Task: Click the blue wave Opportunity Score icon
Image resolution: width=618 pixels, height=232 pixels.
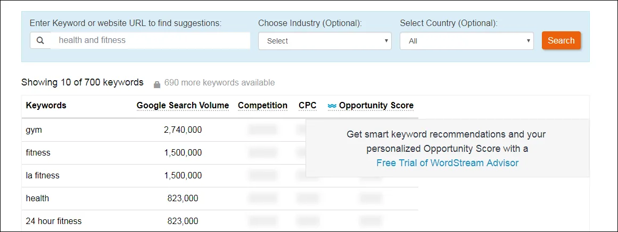Action: pos(332,106)
